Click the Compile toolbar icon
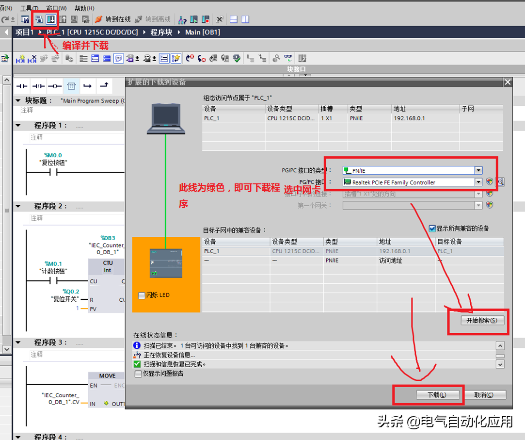The width and height of the screenshot is (525, 440). point(39,19)
